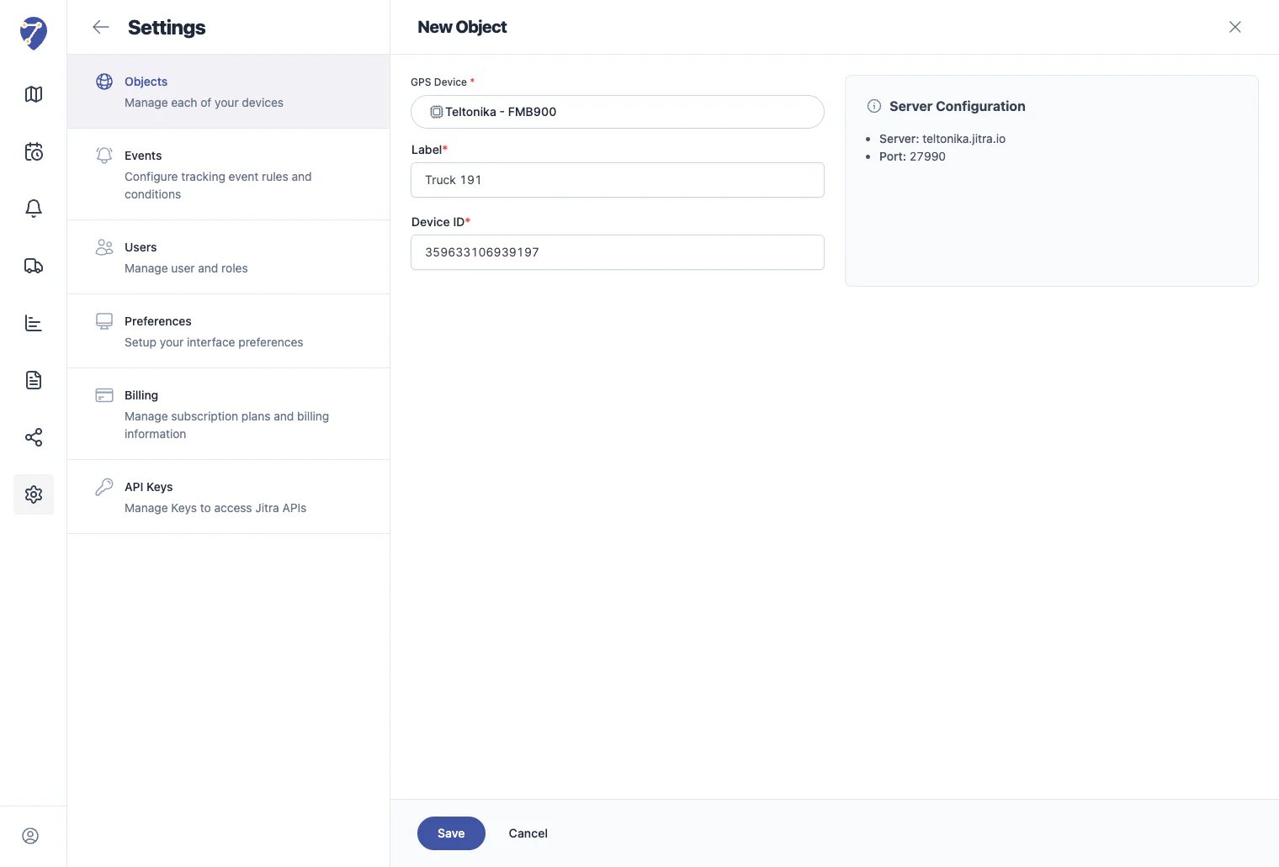Open the settings gear icon
1279x867 pixels.
point(34,494)
